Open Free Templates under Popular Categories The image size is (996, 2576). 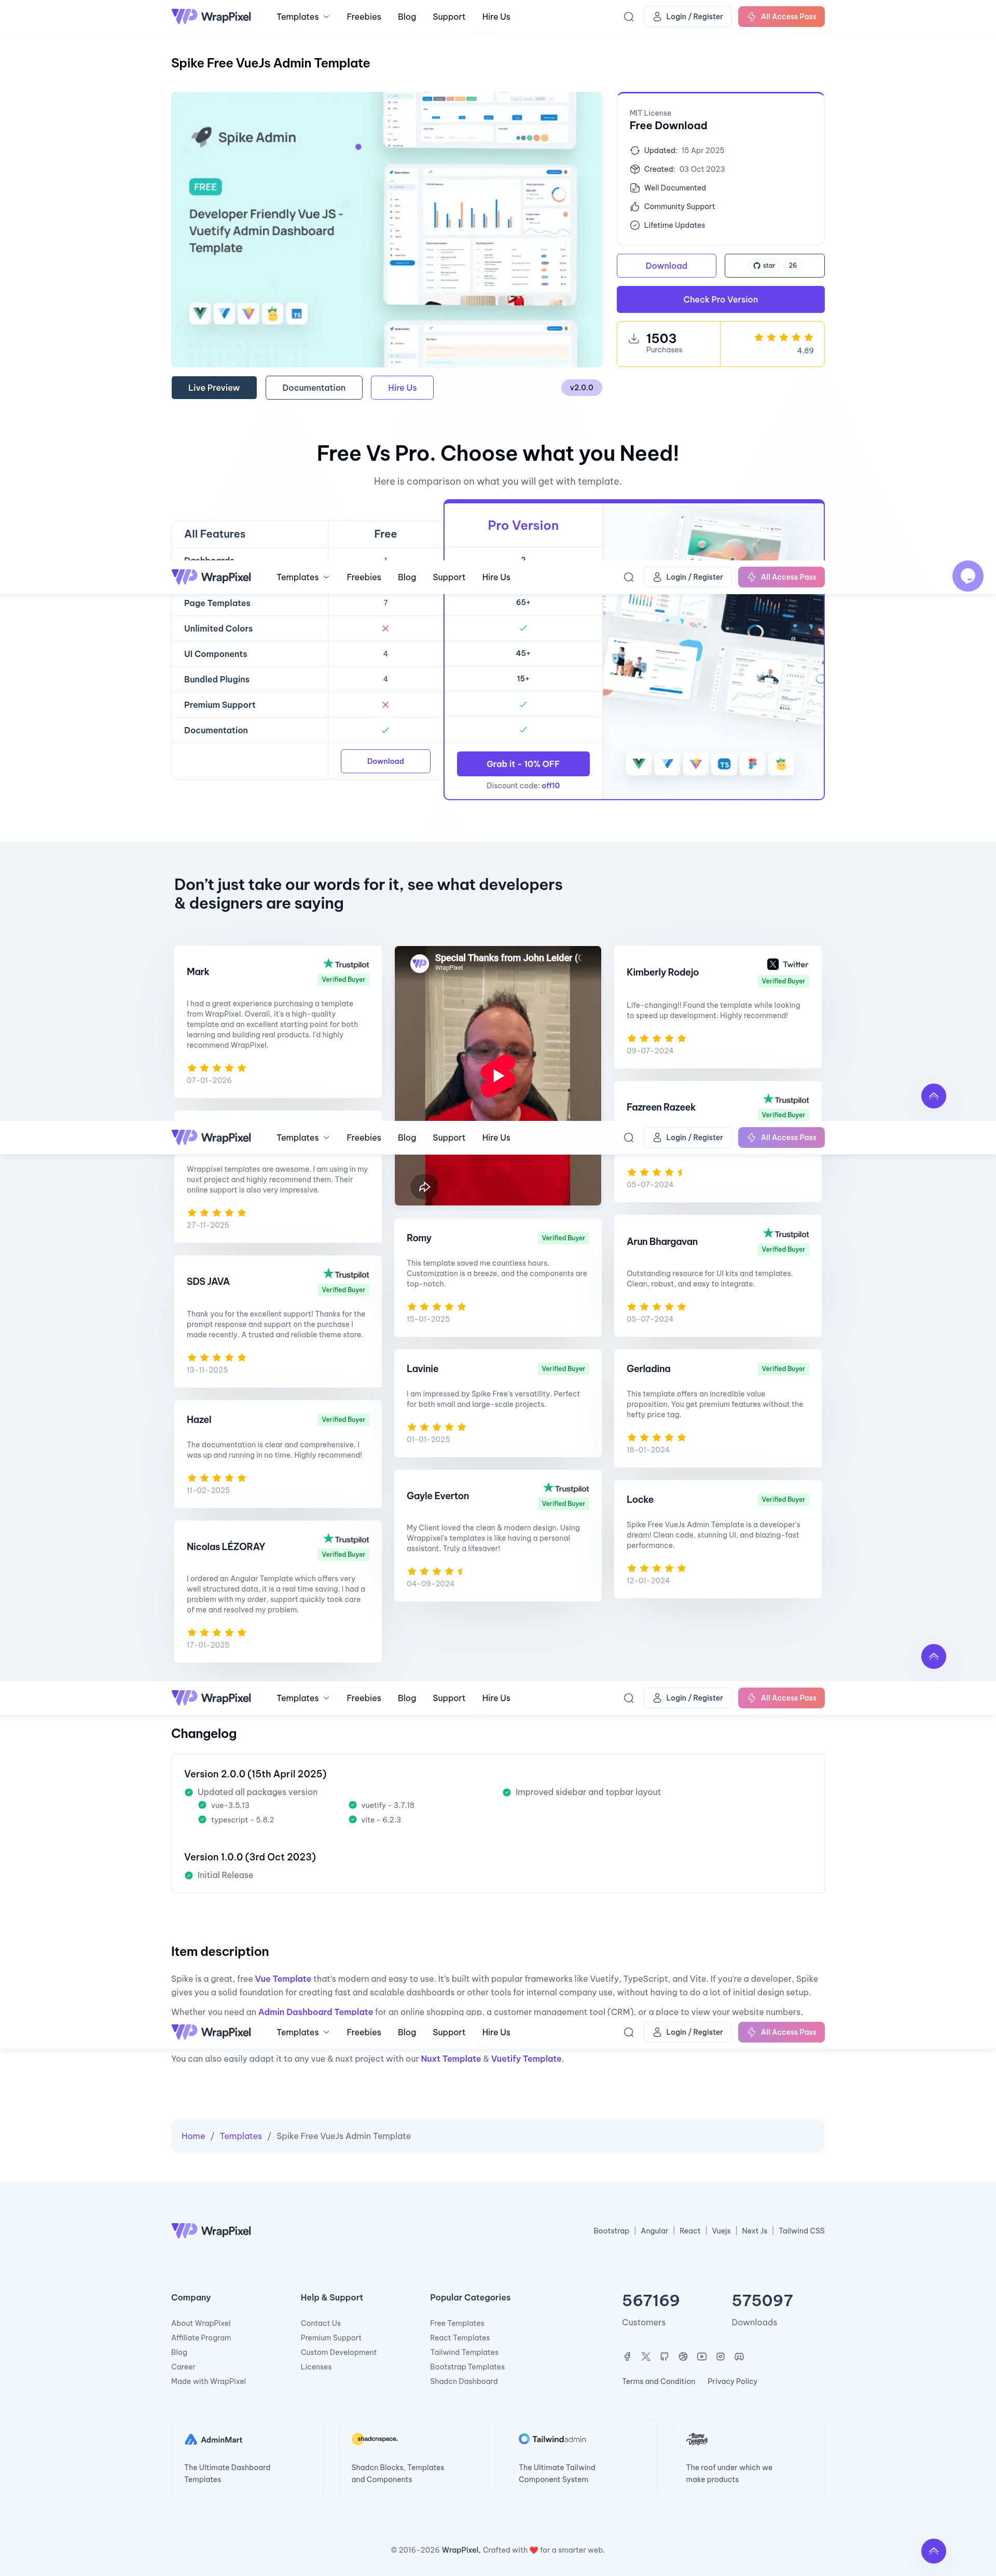(x=457, y=2323)
